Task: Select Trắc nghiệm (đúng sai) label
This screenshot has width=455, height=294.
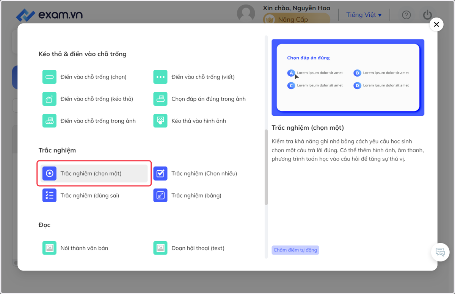Action: 90,195
